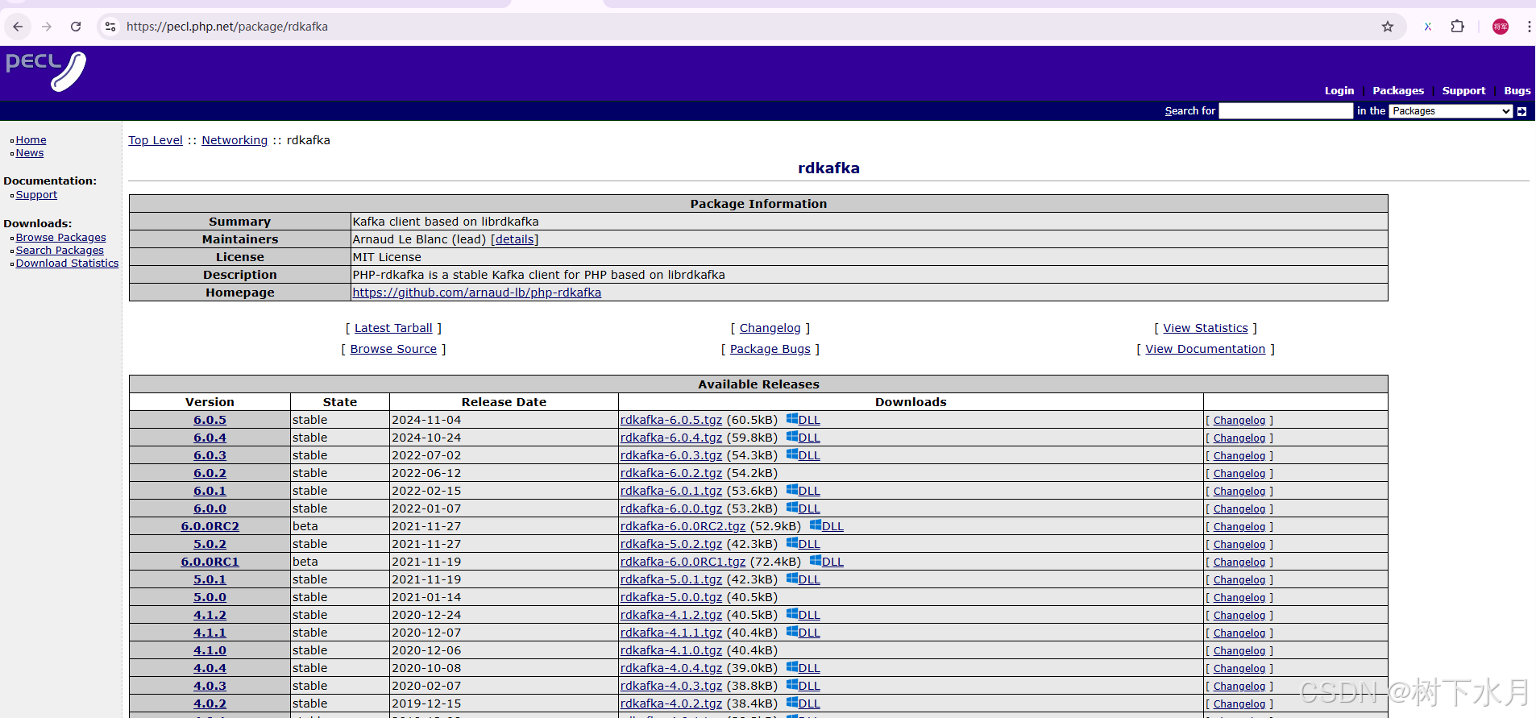Click the View Documentation link
Viewport: 1536px width, 718px height.
1206,349
